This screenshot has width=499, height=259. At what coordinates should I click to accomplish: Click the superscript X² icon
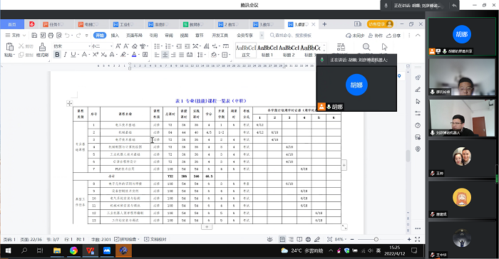[x=96, y=55]
